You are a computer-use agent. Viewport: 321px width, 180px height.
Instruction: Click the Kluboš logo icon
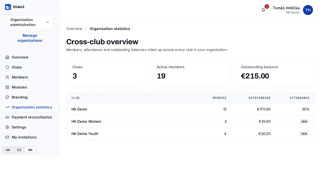8,7
